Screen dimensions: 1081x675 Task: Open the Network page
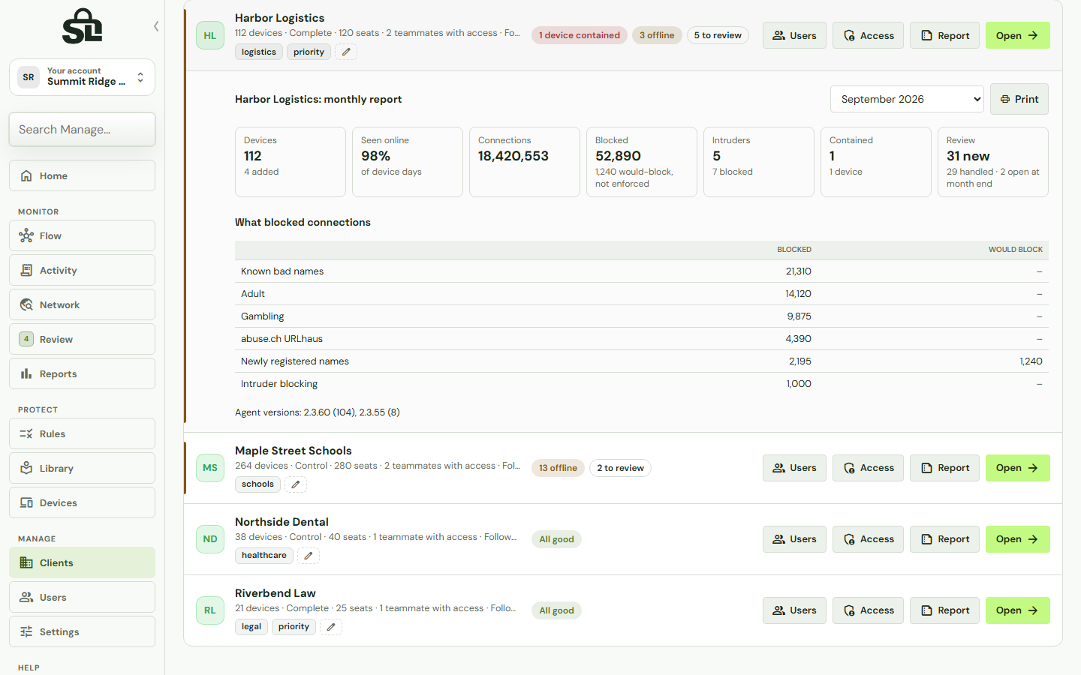[x=82, y=304]
